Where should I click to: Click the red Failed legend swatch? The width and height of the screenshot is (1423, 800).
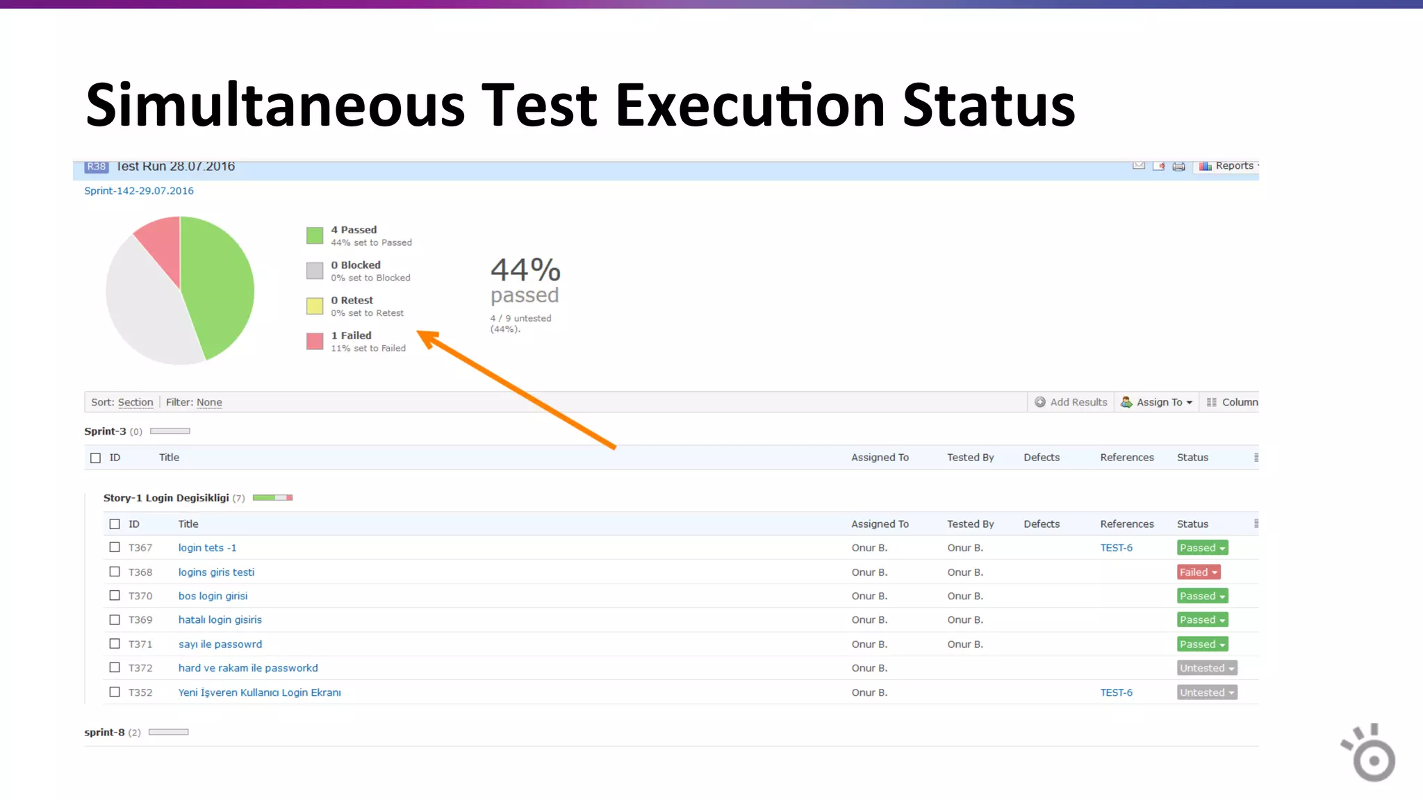[315, 342]
